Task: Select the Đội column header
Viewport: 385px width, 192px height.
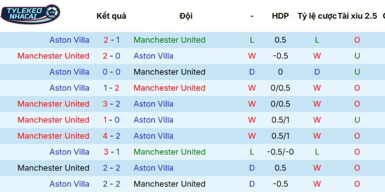Action: (186, 16)
